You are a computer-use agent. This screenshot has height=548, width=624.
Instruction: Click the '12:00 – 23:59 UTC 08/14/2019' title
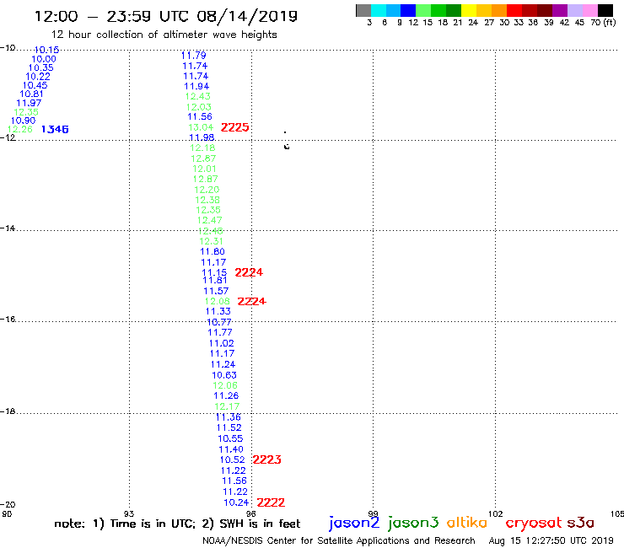[x=166, y=16]
